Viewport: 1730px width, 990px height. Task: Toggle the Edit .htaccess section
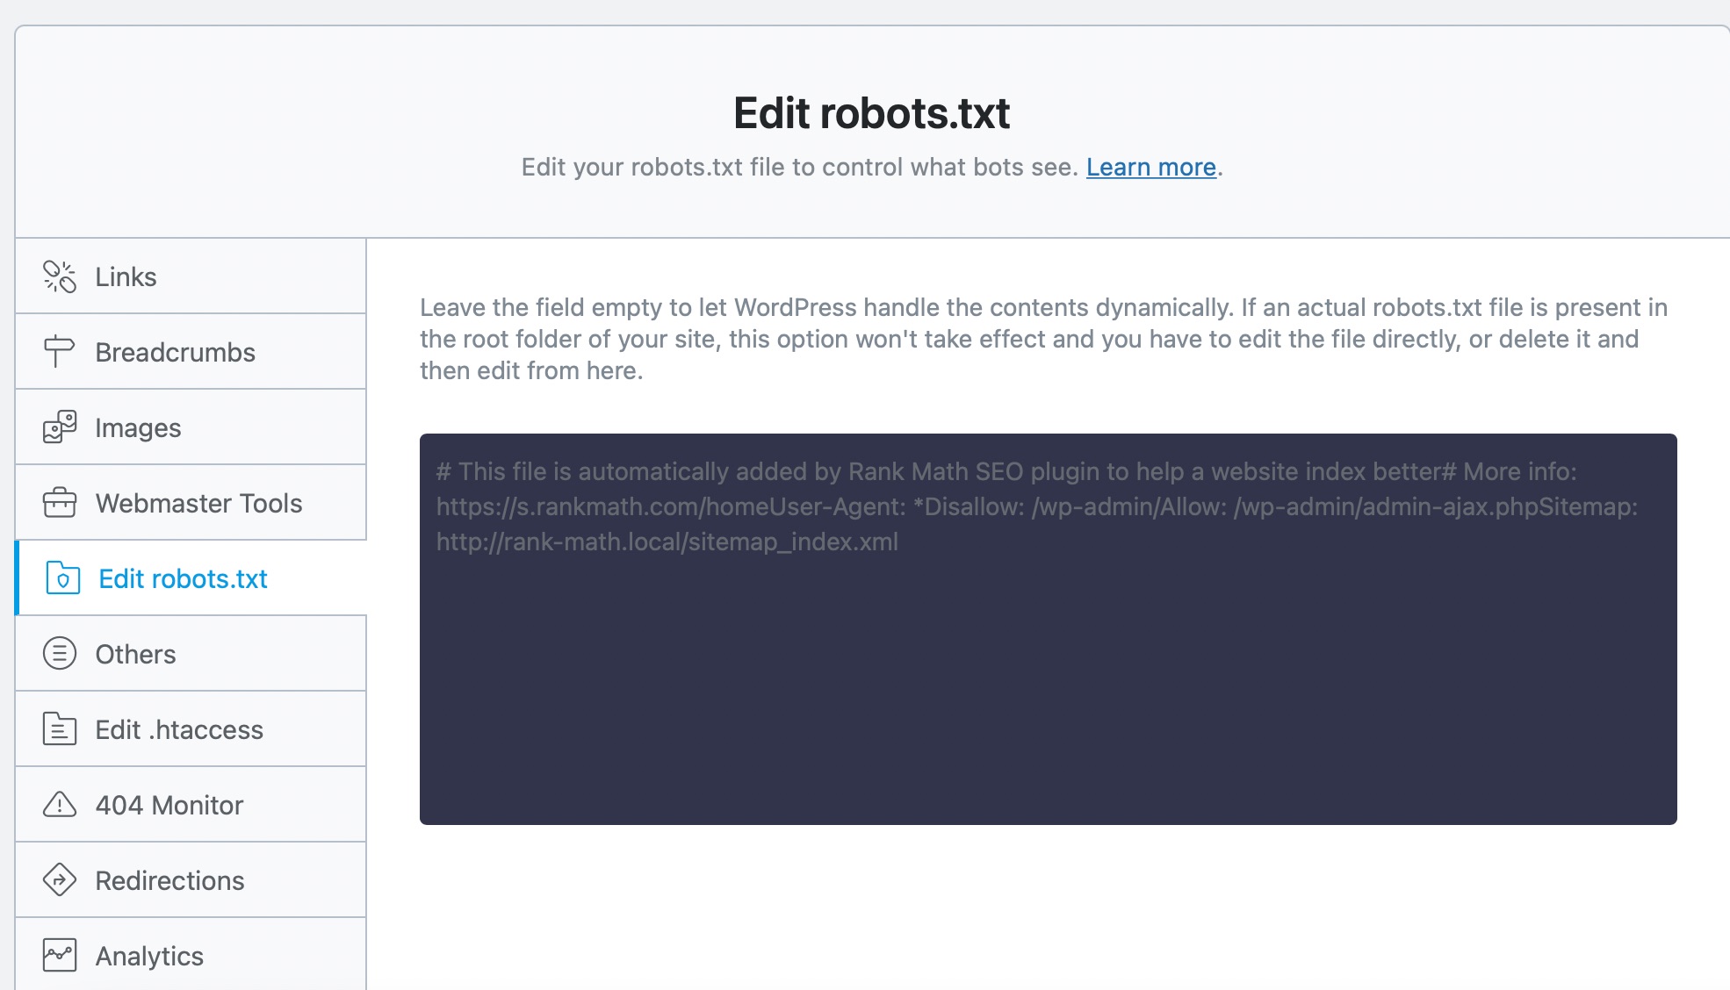(191, 728)
